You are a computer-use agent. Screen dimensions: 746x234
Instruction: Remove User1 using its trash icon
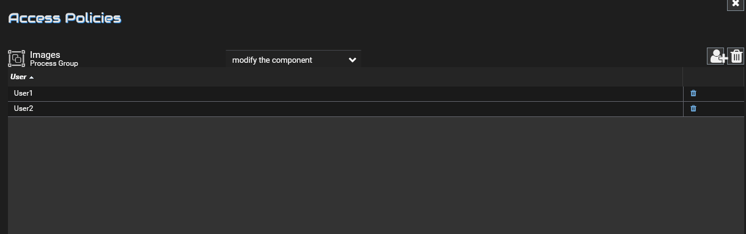(x=693, y=93)
